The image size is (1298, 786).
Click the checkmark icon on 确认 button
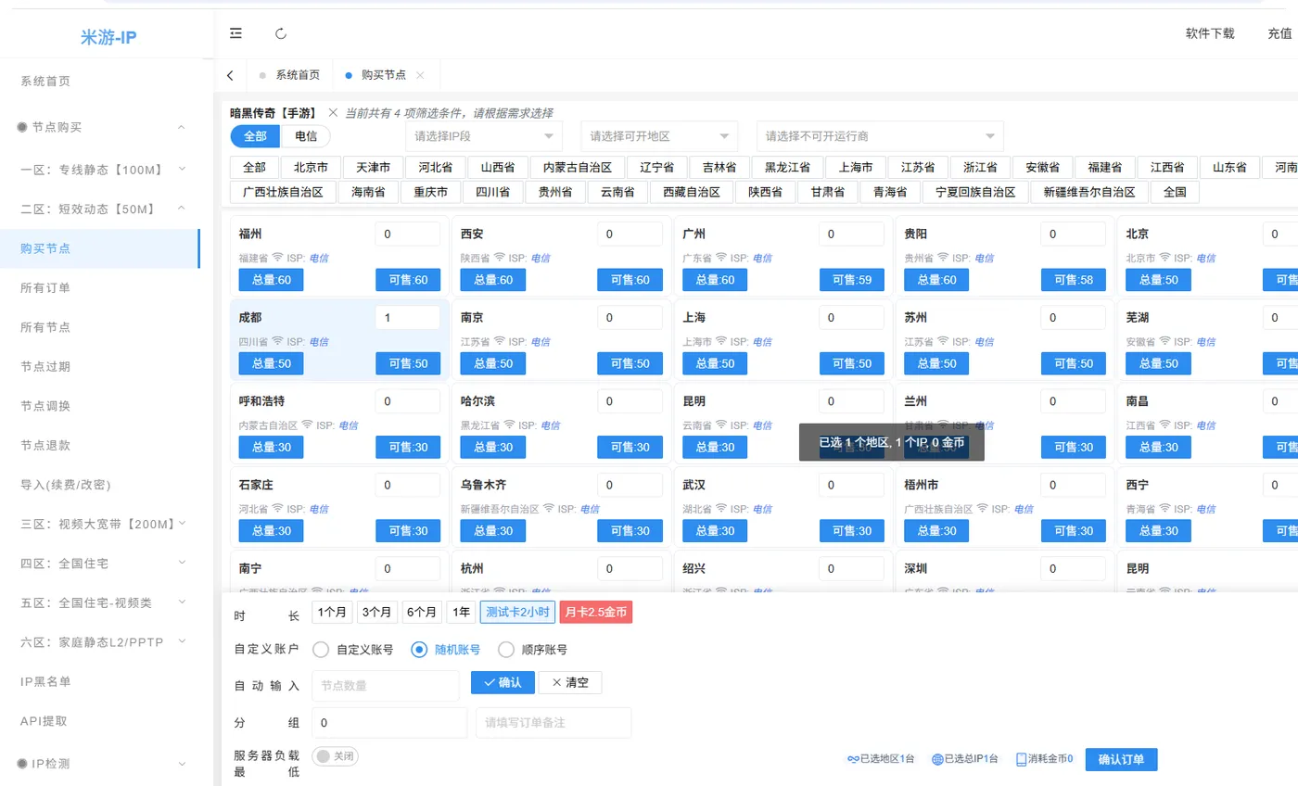pos(490,682)
